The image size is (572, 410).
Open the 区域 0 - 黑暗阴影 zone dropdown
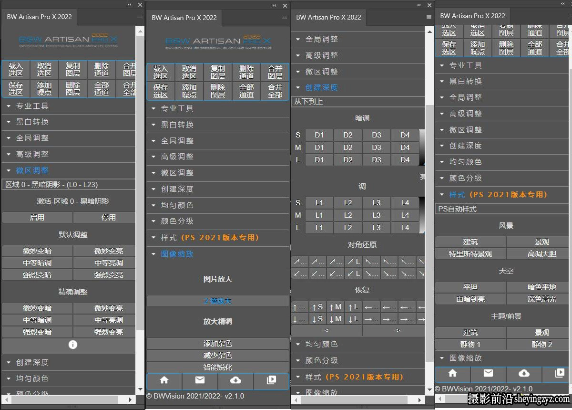69,185
